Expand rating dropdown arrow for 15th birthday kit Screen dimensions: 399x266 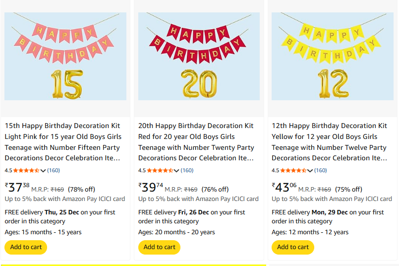43,171
